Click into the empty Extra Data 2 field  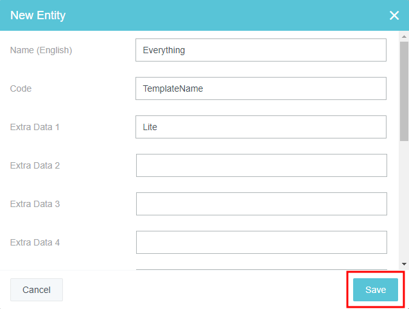click(x=261, y=165)
